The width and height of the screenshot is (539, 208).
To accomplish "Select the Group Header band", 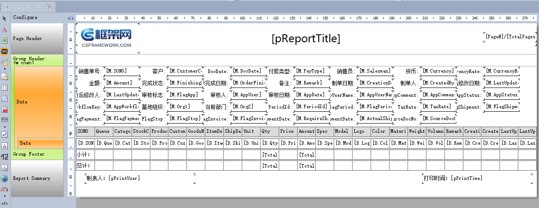I will [37, 60].
